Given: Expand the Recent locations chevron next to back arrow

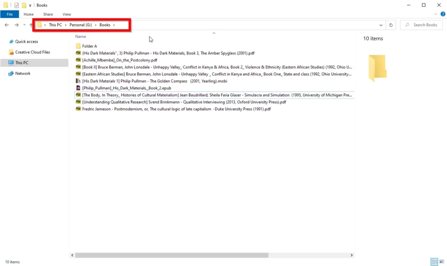Looking at the screenshot, I should point(24,25).
